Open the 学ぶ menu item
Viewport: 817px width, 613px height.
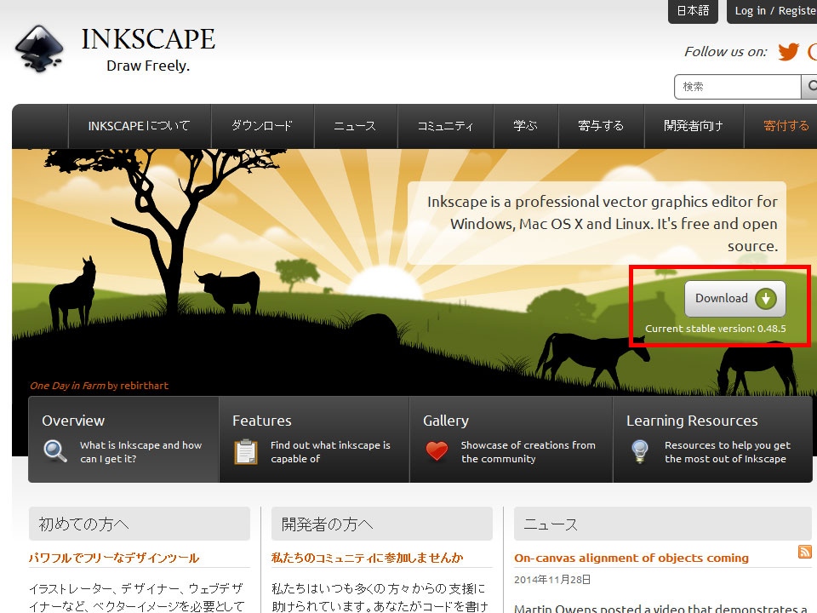(x=525, y=126)
